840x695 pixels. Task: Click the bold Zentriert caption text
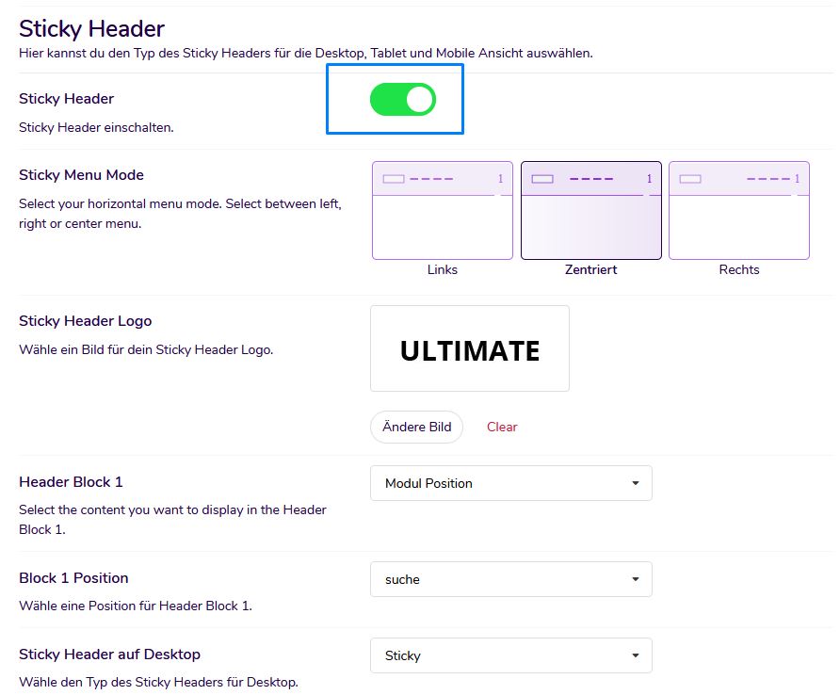590,269
